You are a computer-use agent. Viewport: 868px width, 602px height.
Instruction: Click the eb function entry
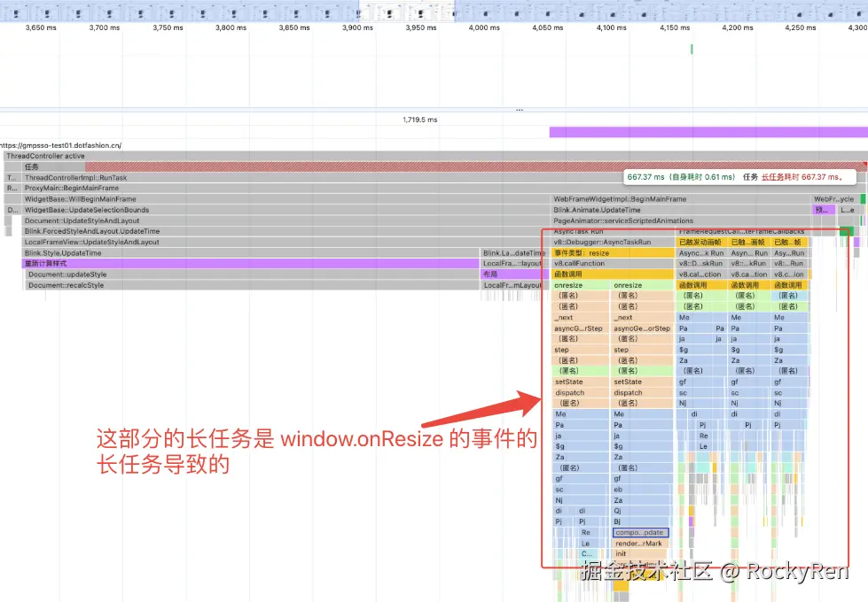(x=642, y=490)
